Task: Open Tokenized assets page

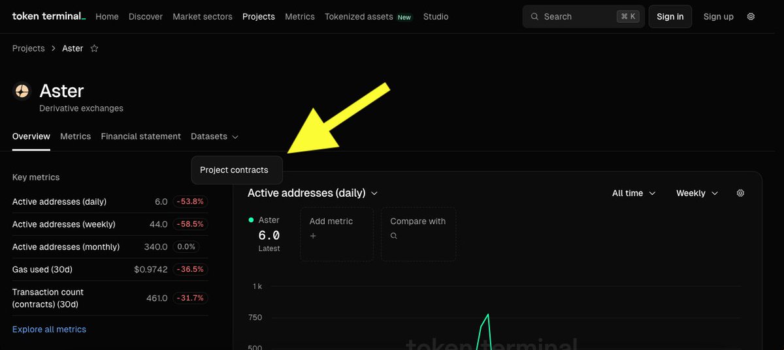Action: 359,16
